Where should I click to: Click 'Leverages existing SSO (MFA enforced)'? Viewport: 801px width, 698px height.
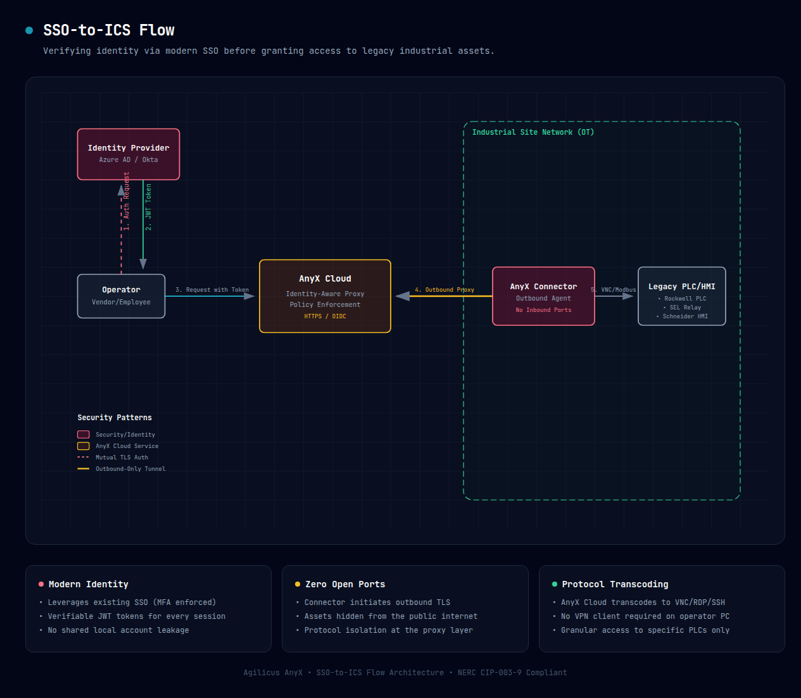click(x=132, y=602)
